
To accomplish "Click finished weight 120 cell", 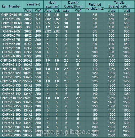I will [95, 73].
